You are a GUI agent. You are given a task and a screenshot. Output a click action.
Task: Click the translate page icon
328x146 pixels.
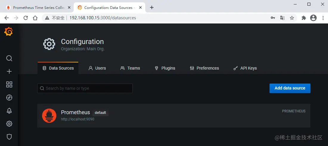(282, 18)
